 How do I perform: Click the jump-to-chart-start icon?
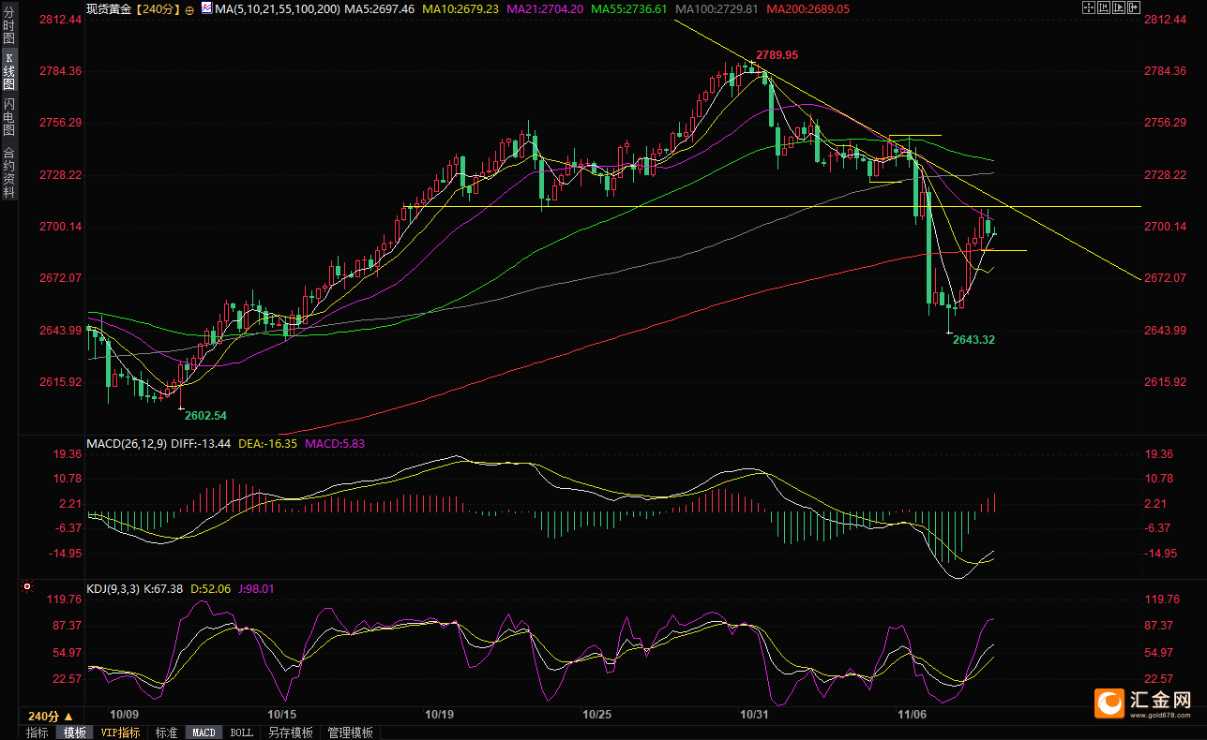[1104, 7]
